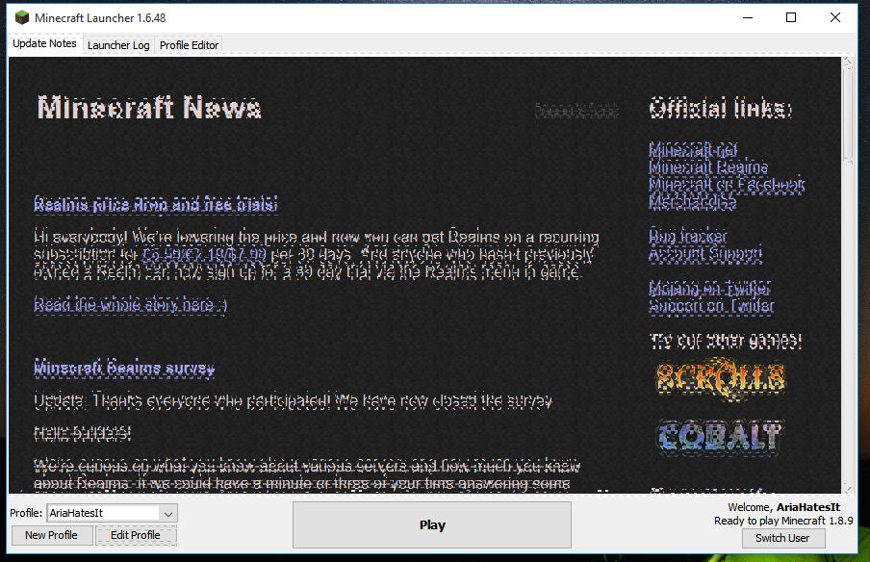This screenshot has width=870, height=562.
Task: Click the news panel vertical scrollbar thumb
Action: 848,115
